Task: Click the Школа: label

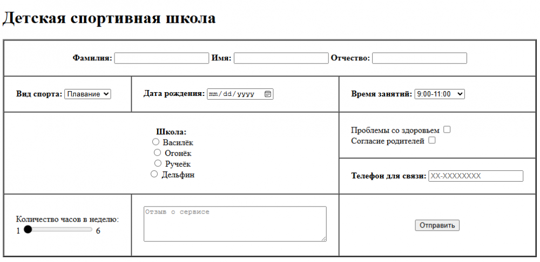Action: pos(171,132)
